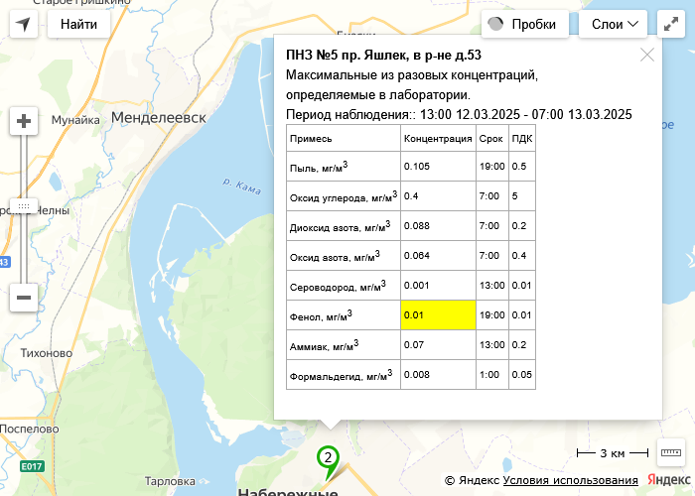Click the zoom slider handle
The height and width of the screenshot is (496, 695).
tap(24, 207)
